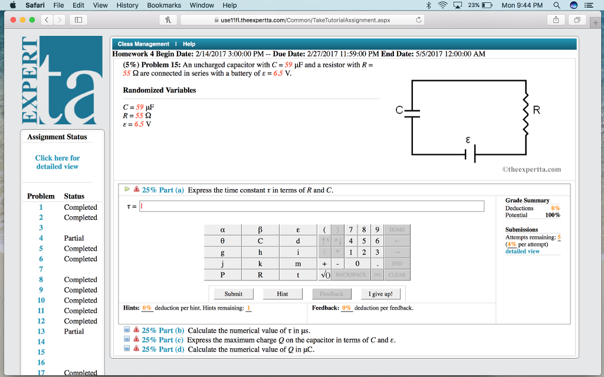The height and width of the screenshot is (377, 604).
Task: Reload the page using the address bar icon
Action: 419,19
